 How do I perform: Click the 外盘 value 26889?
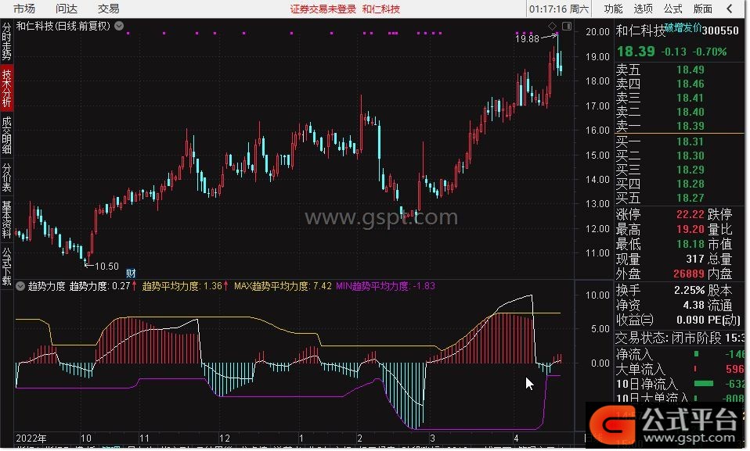(x=689, y=274)
